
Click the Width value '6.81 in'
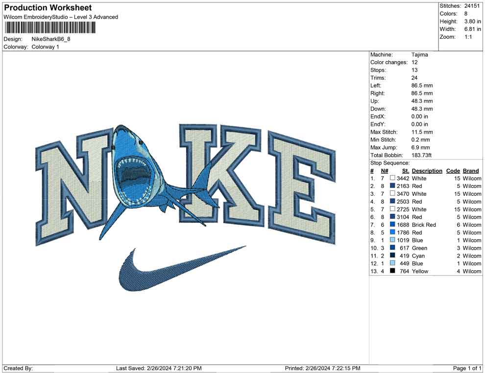pyautogui.click(x=472, y=29)
